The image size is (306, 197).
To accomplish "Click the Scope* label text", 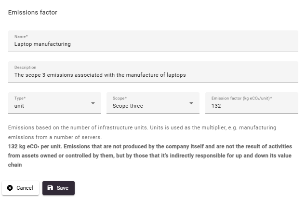I will (120, 98).
